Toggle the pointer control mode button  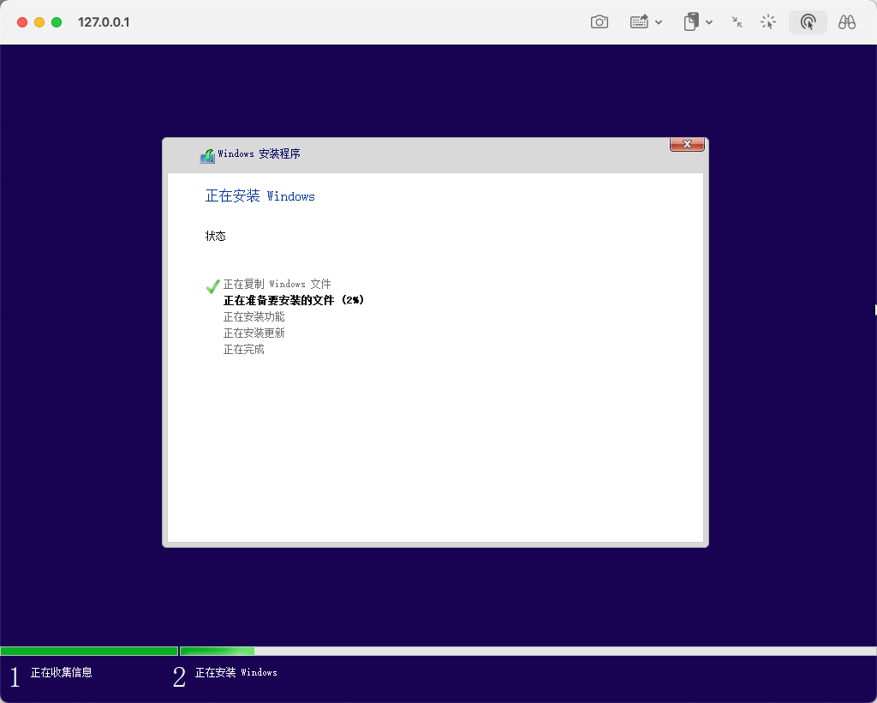808,22
